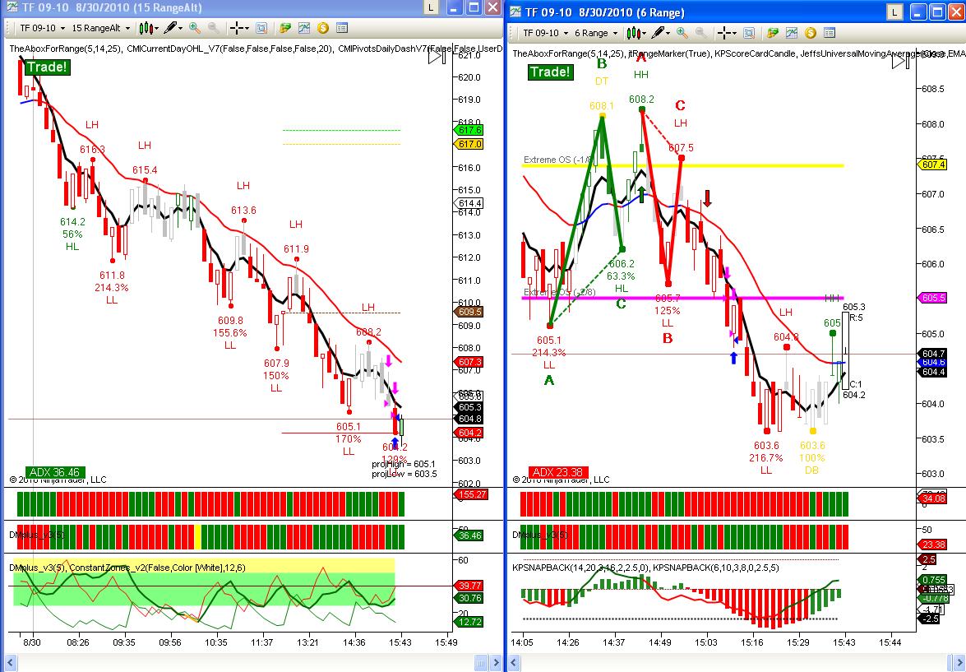
Task: Open TF 09-10 instrument dropdown in 6 Range window
Action: pos(544,33)
